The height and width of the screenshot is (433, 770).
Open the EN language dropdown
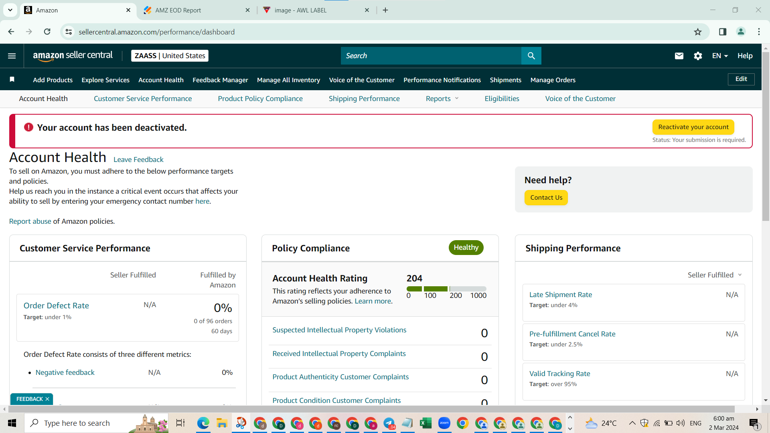720,56
